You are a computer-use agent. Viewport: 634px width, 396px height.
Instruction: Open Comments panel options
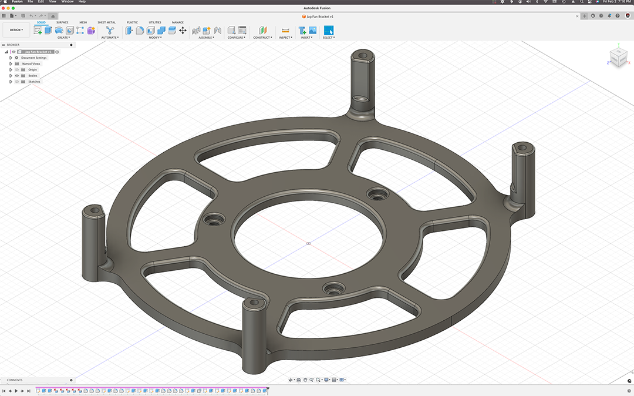pyautogui.click(x=71, y=380)
